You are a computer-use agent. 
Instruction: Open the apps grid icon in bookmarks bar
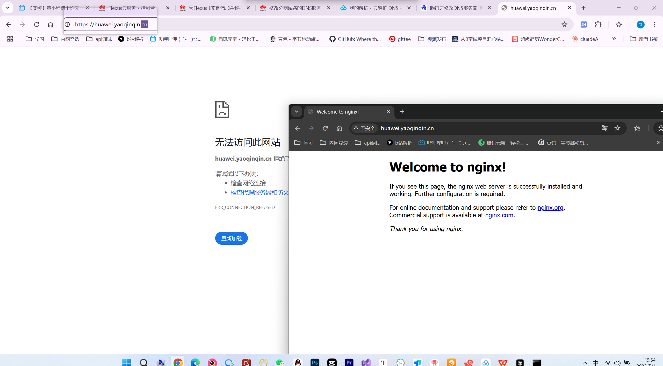(x=10, y=39)
